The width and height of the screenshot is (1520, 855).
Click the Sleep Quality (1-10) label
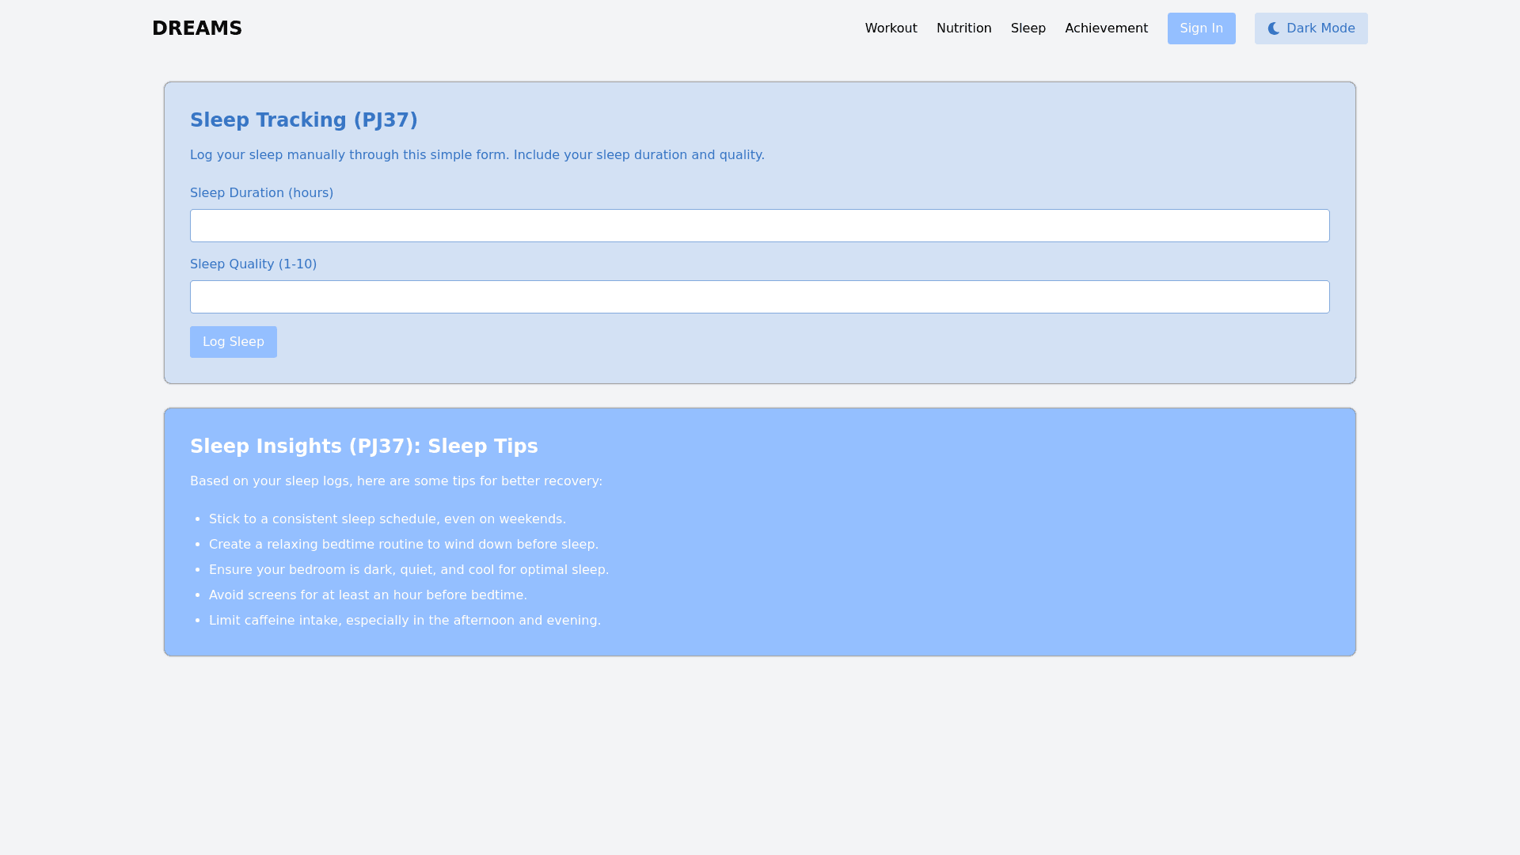coord(253,264)
